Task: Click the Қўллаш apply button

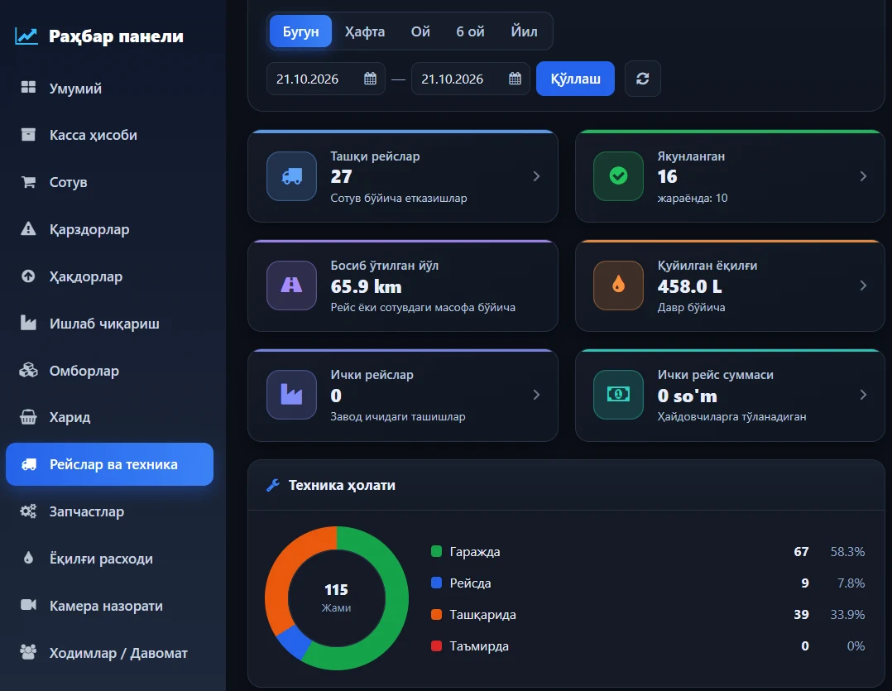Action: (575, 79)
